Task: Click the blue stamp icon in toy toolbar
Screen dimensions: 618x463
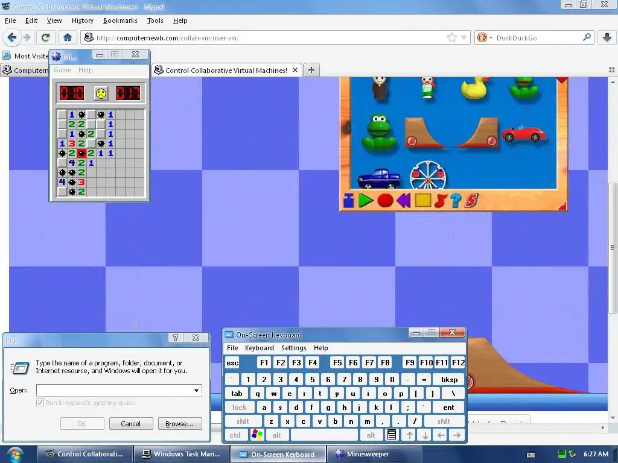Action: [348, 200]
